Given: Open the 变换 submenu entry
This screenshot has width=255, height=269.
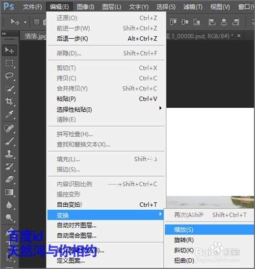Looking at the screenshot, I should coord(106,215).
